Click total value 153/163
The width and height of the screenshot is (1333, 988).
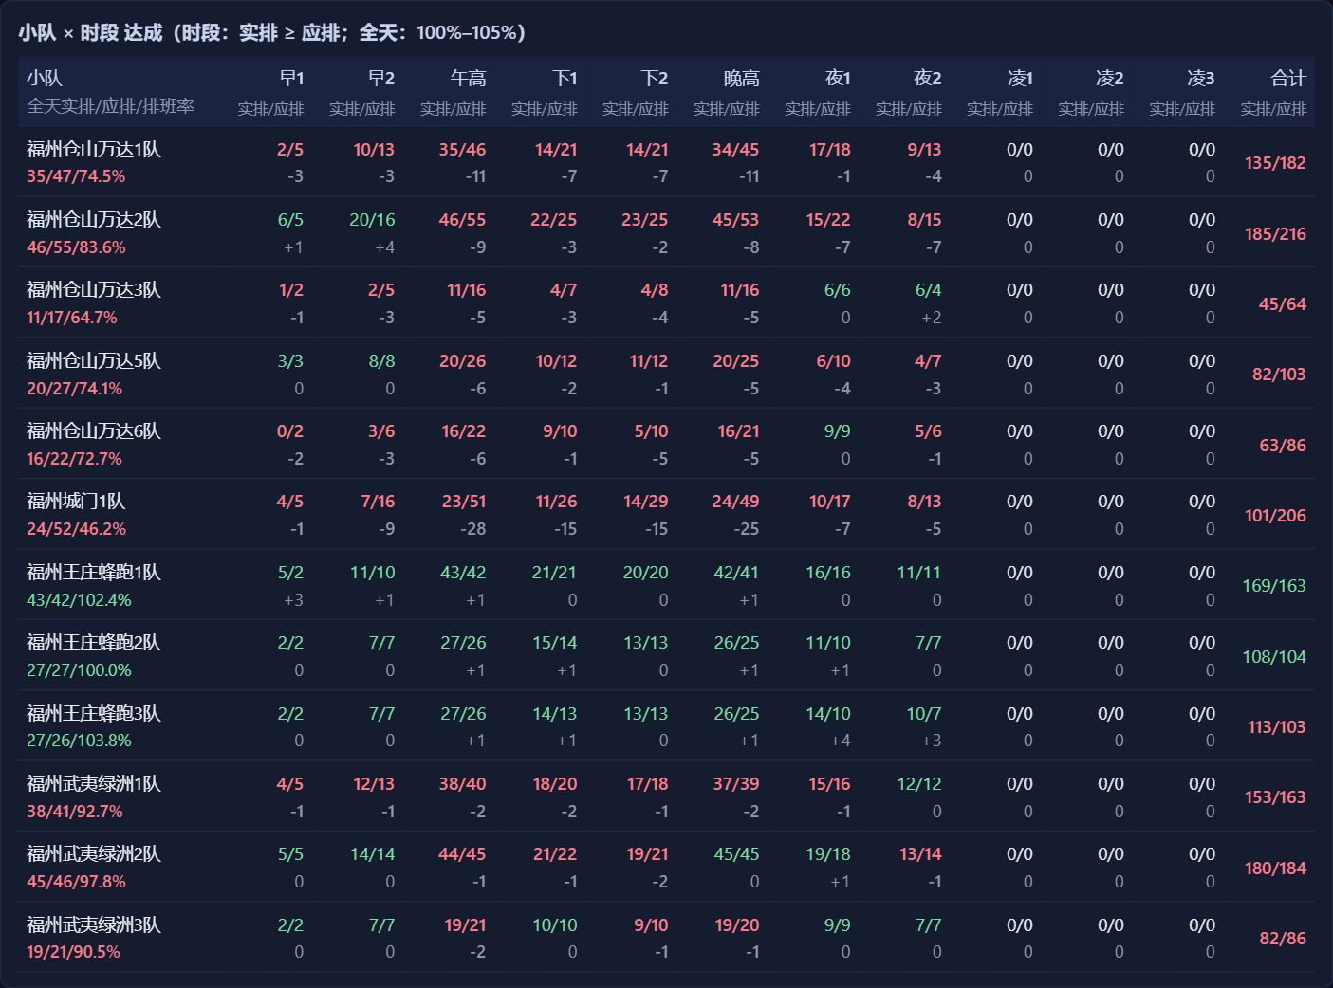pos(1275,797)
